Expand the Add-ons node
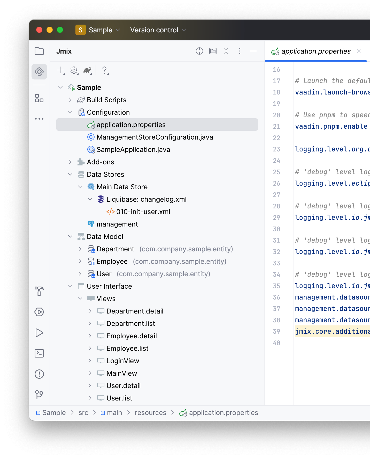The height and width of the screenshot is (459, 370). point(70,162)
